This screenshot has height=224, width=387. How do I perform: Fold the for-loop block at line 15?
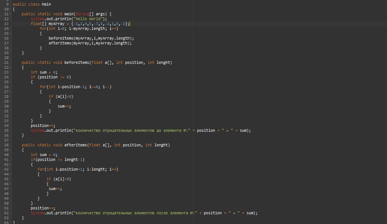[10, 34]
